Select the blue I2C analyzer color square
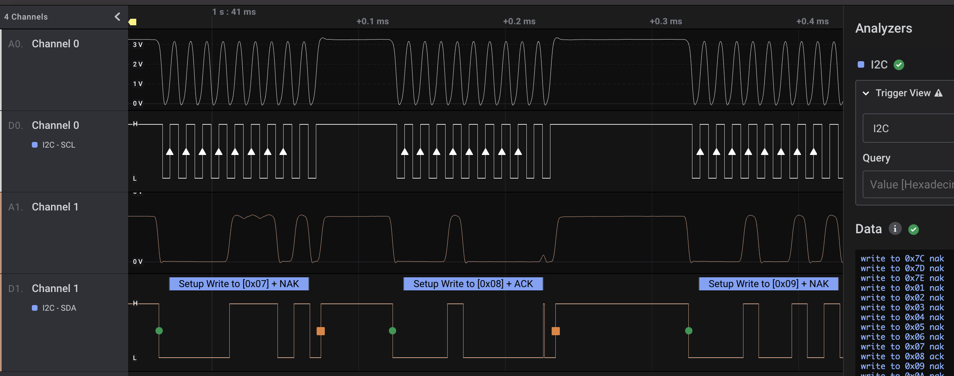The width and height of the screenshot is (954, 376). coord(861,64)
